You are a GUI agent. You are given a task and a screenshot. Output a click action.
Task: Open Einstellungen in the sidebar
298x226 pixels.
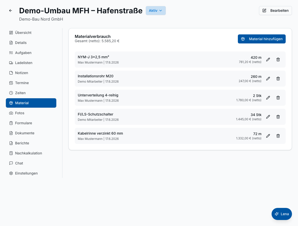click(31, 173)
